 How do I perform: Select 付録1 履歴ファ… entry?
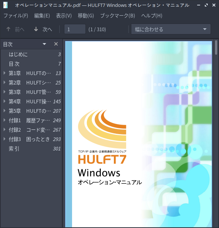pyautogui.click(x=31, y=120)
